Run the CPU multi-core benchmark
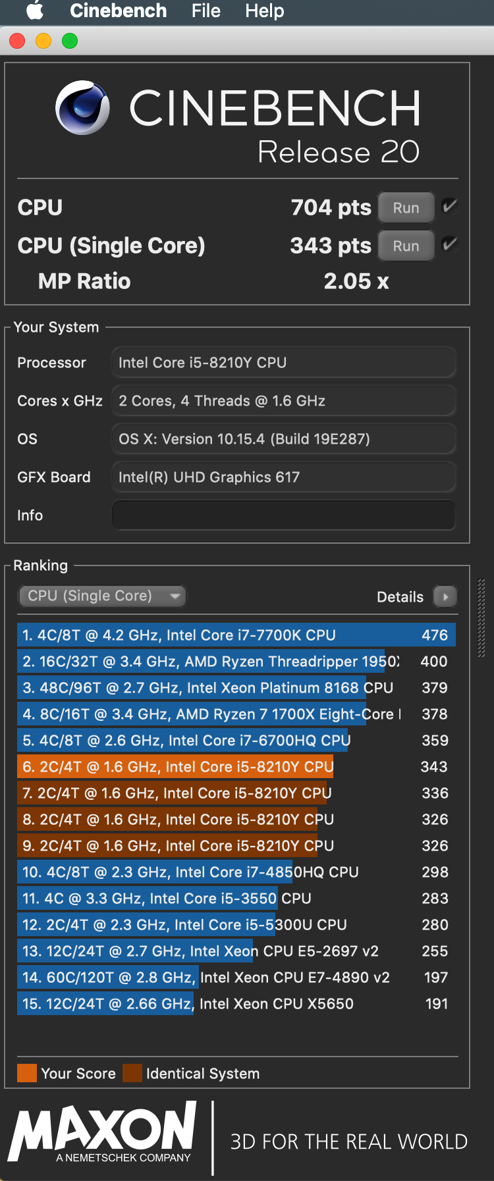 406,207
